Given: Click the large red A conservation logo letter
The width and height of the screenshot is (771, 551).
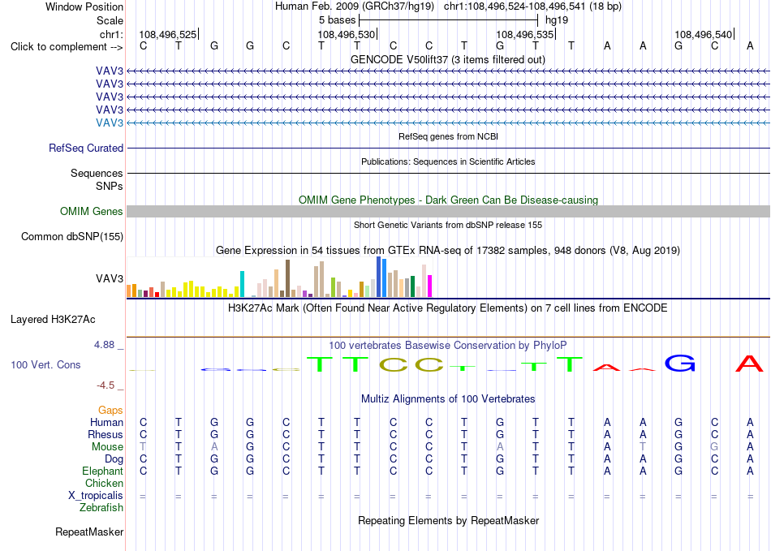Looking at the screenshot, I should click(x=749, y=364).
